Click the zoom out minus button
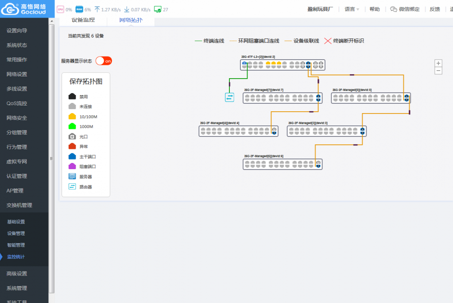 pyautogui.click(x=438, y=71)
